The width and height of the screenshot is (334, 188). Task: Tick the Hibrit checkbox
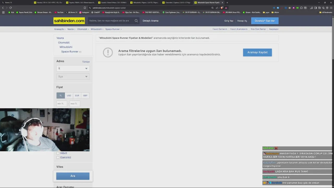(x=58, y=153)
